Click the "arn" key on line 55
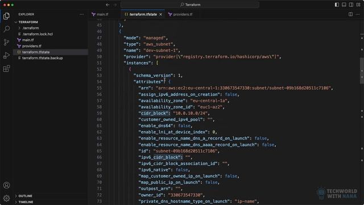This screenshot has height=205, width=364. coord(144,88)
